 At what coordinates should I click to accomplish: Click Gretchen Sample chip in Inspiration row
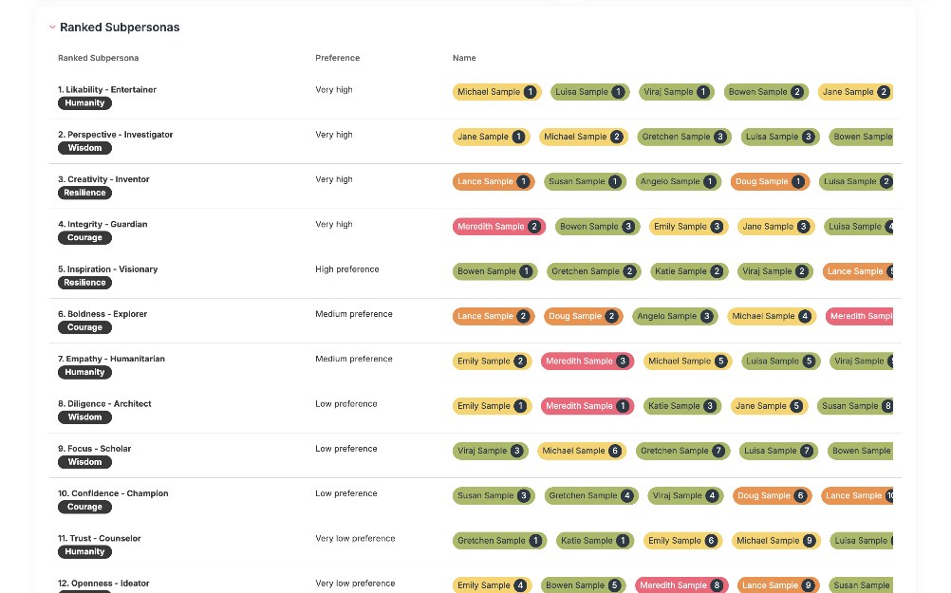594,271
